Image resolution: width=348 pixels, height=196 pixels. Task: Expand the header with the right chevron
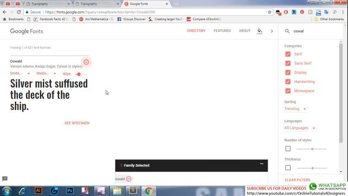click(x=272, y=31)
